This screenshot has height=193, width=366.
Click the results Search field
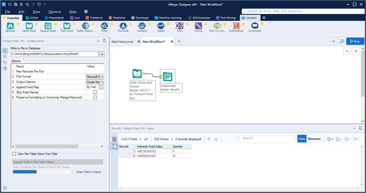tap(266, 138)
